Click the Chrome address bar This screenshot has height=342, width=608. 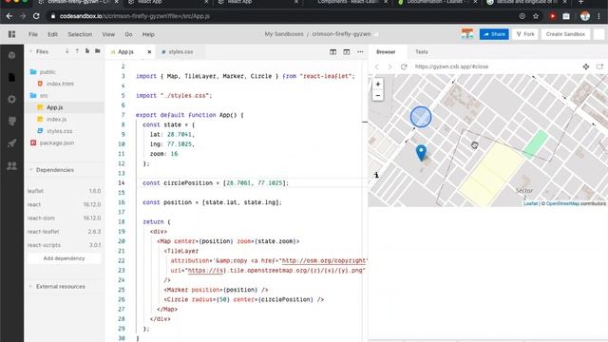283,16
